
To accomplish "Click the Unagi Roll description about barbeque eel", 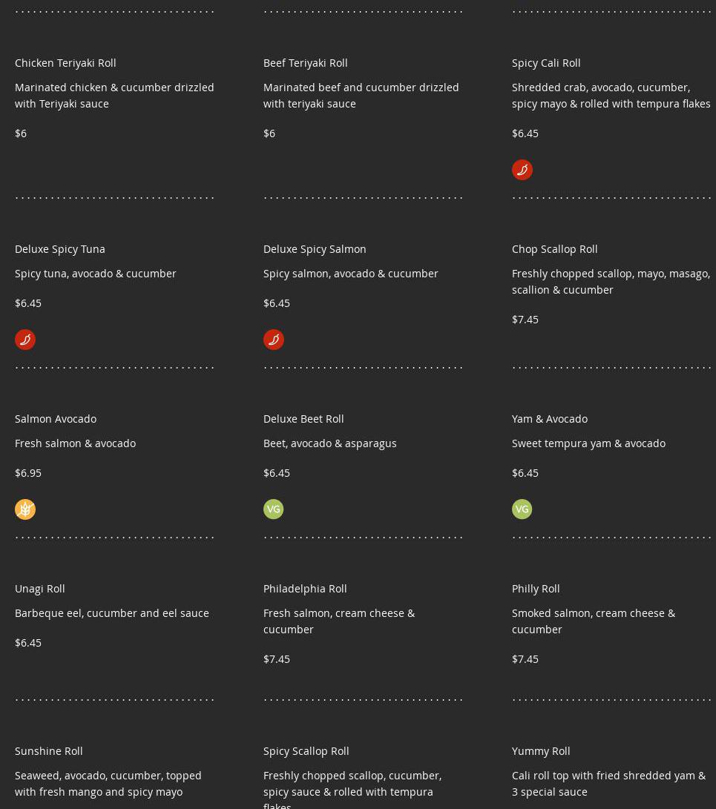I will click(x=112, y=613).
